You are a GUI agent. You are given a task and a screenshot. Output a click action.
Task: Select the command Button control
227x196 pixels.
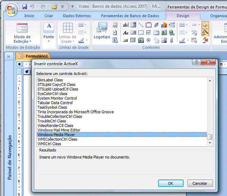coord(125,40)
